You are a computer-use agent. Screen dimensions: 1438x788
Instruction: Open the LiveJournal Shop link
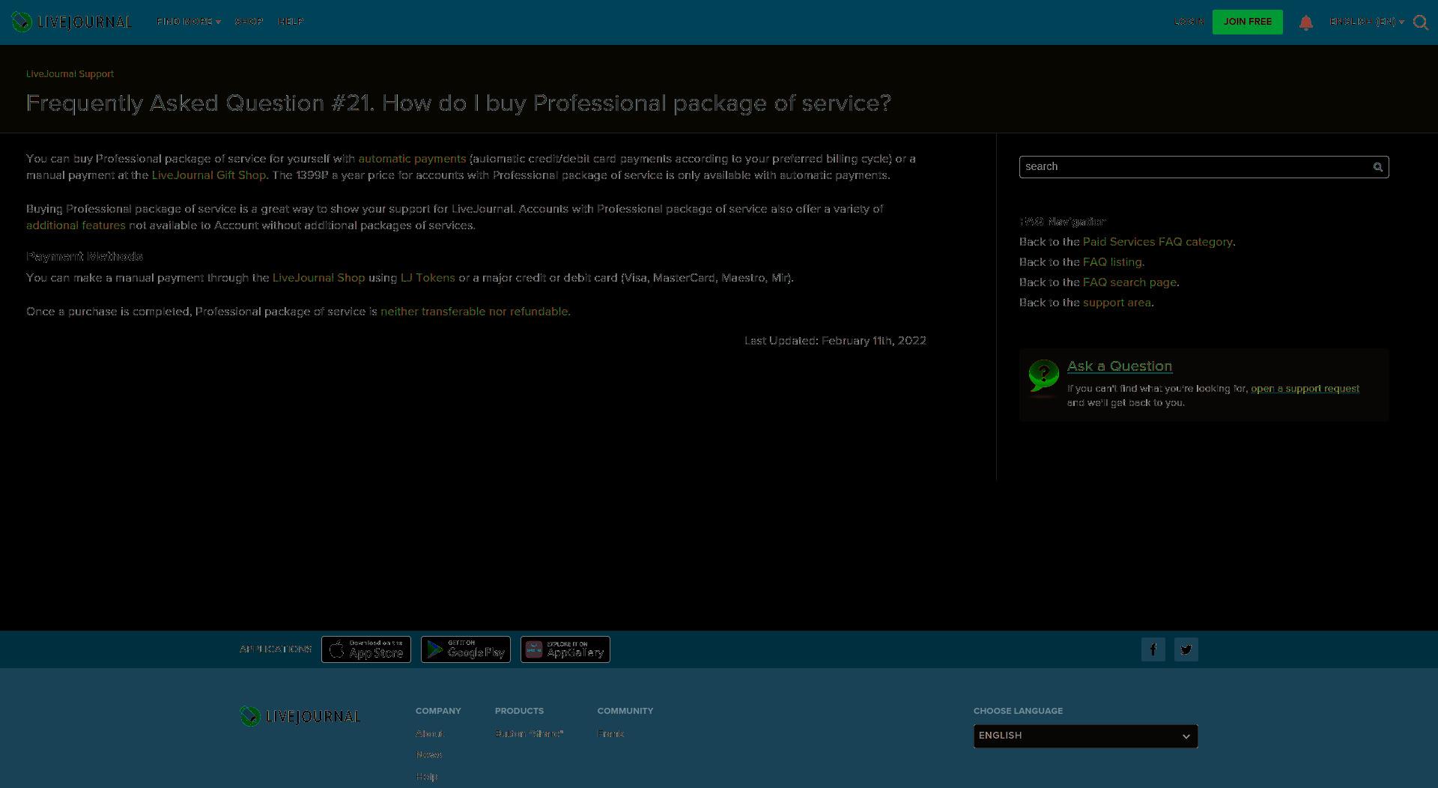pos(318,278)
